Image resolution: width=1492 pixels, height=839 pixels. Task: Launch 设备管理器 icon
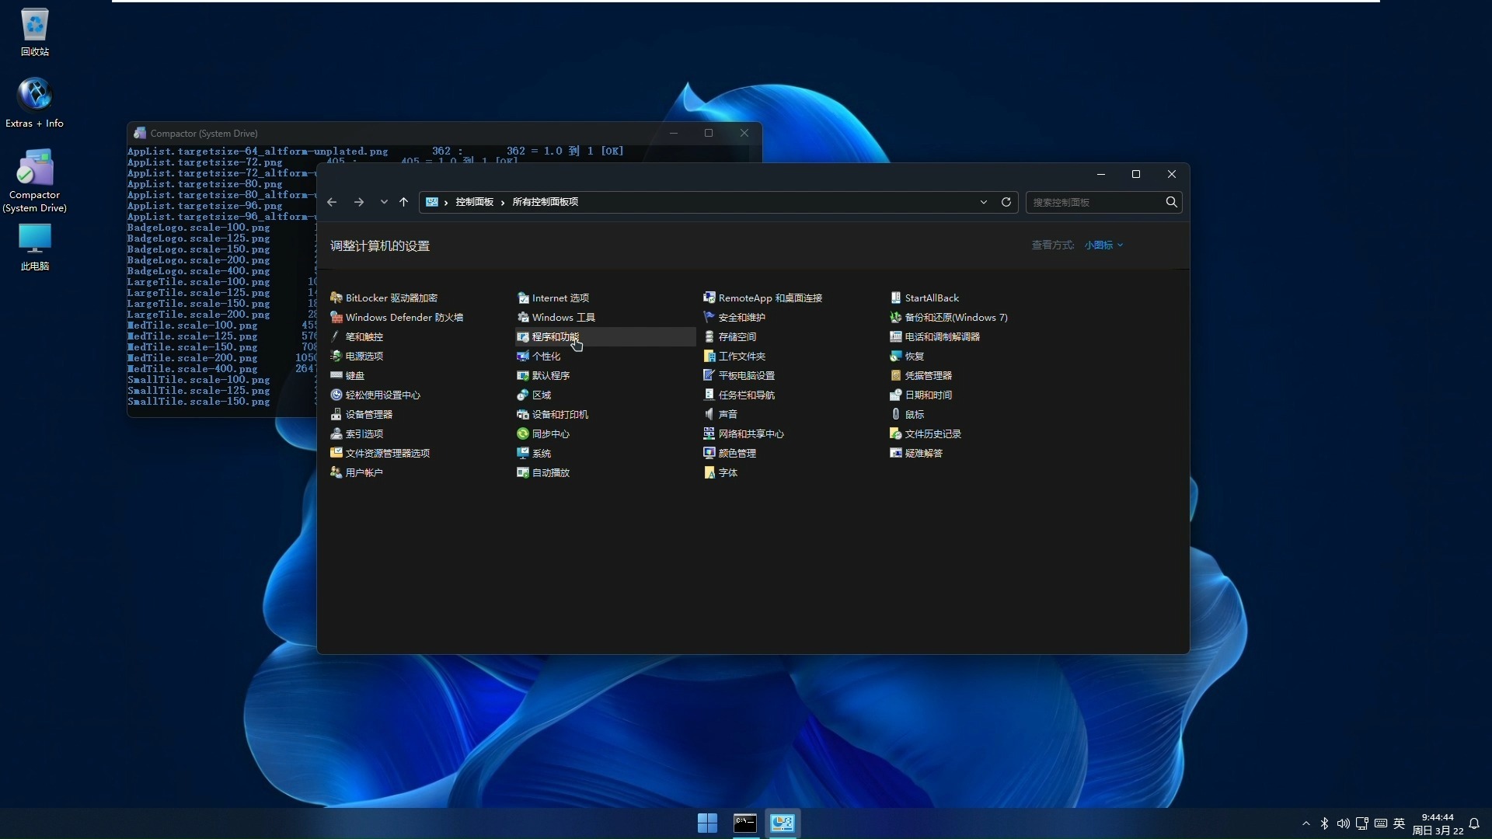[336, 415]
